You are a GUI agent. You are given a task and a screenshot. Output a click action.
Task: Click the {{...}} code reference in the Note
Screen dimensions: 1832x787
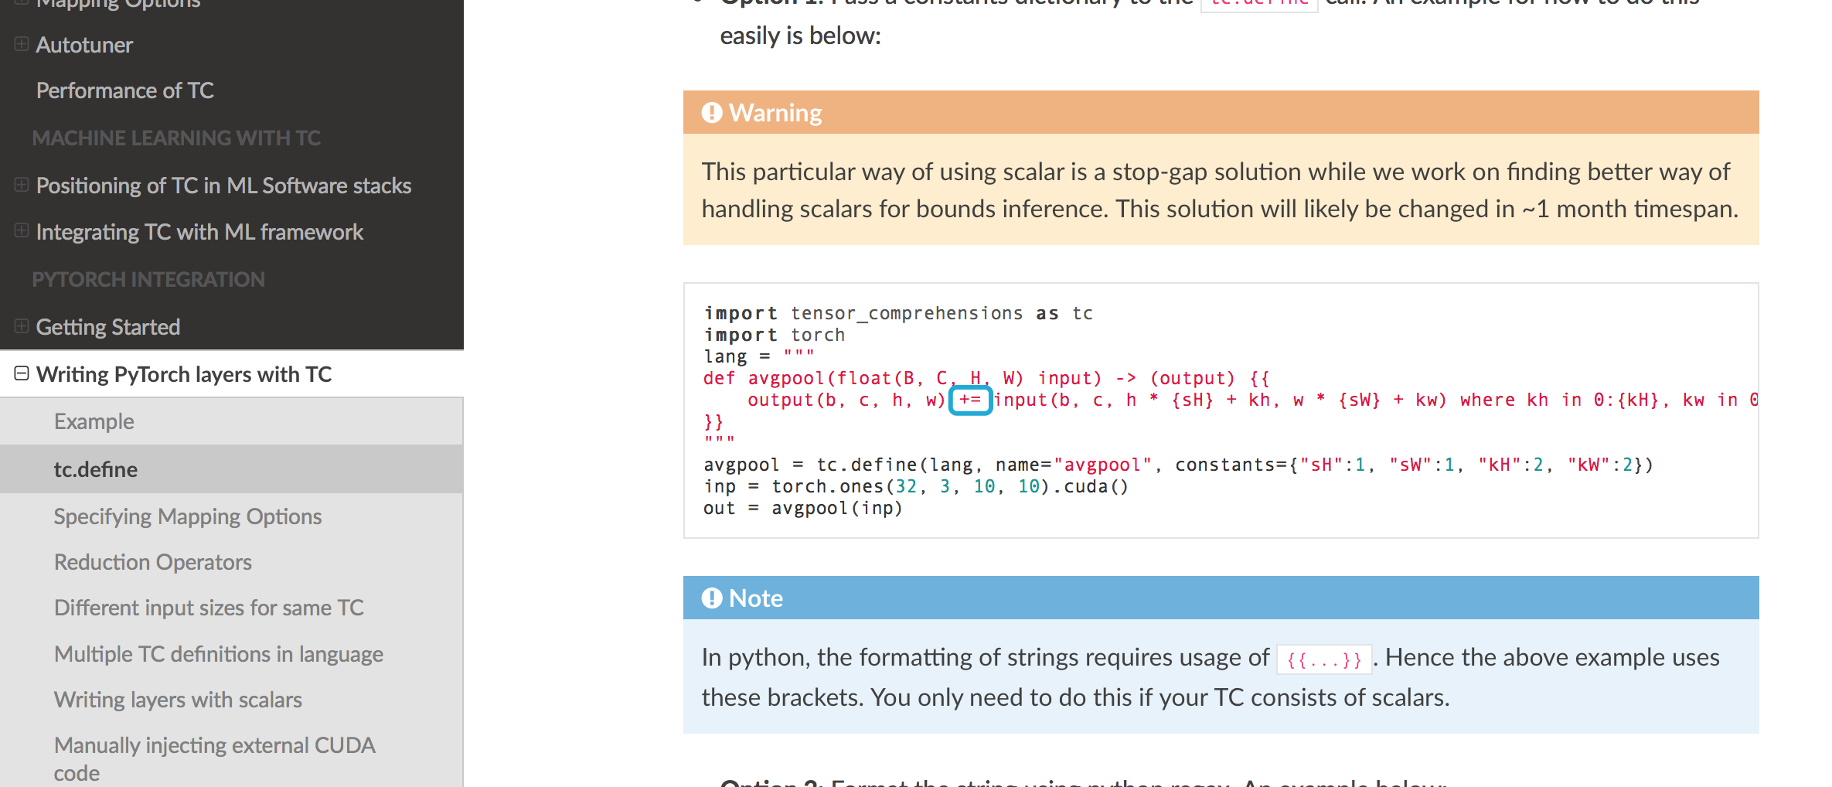click(1323, 659)
